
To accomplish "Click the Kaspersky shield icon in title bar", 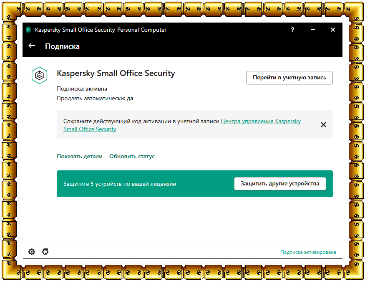I will 28,30.
